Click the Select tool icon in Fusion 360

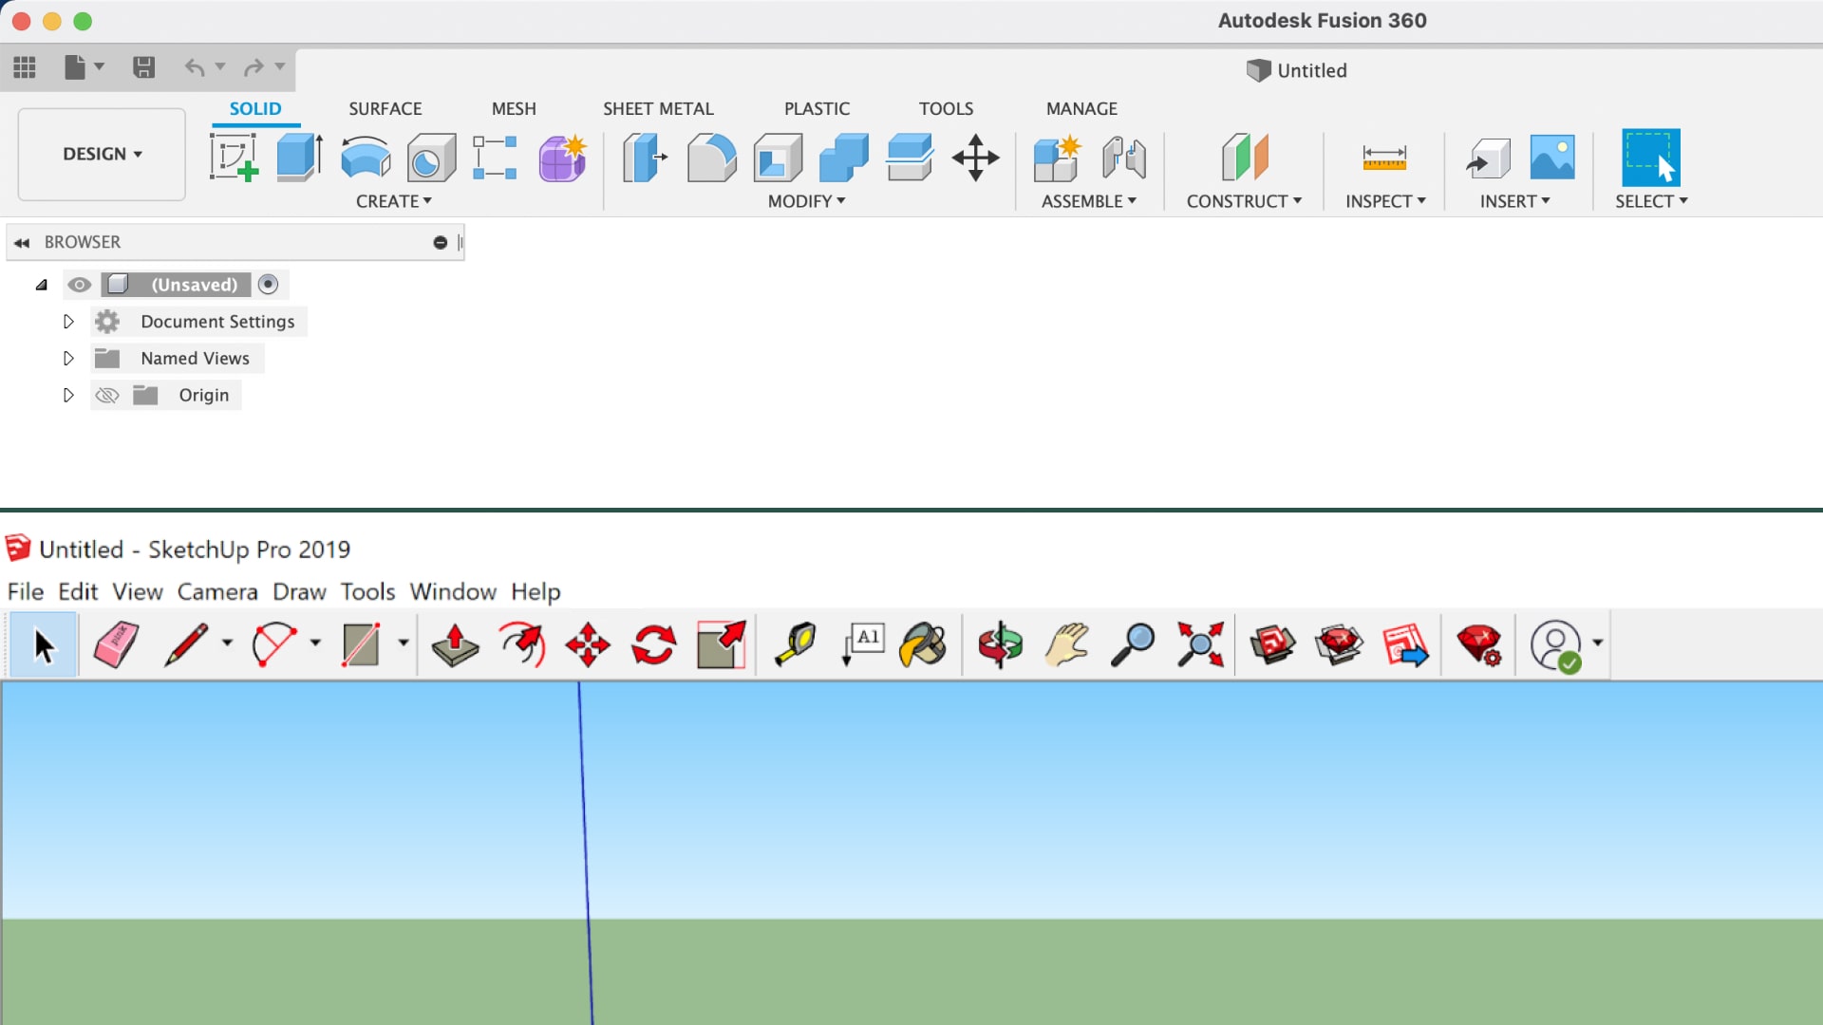pos(1651,158)
